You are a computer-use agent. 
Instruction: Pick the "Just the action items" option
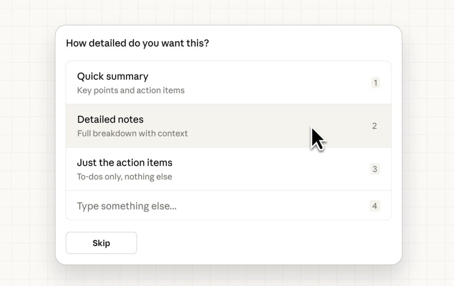tap(125, 163)
